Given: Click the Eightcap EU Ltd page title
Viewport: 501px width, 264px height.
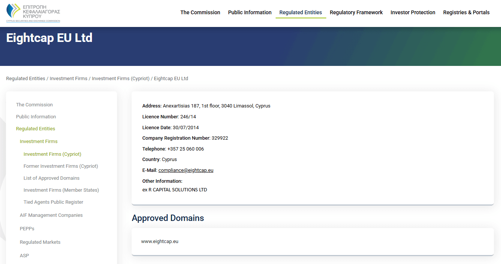Looking at the screenshot, I should point(49,38).
